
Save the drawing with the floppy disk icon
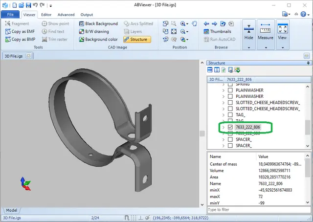(x=28, y=5)
